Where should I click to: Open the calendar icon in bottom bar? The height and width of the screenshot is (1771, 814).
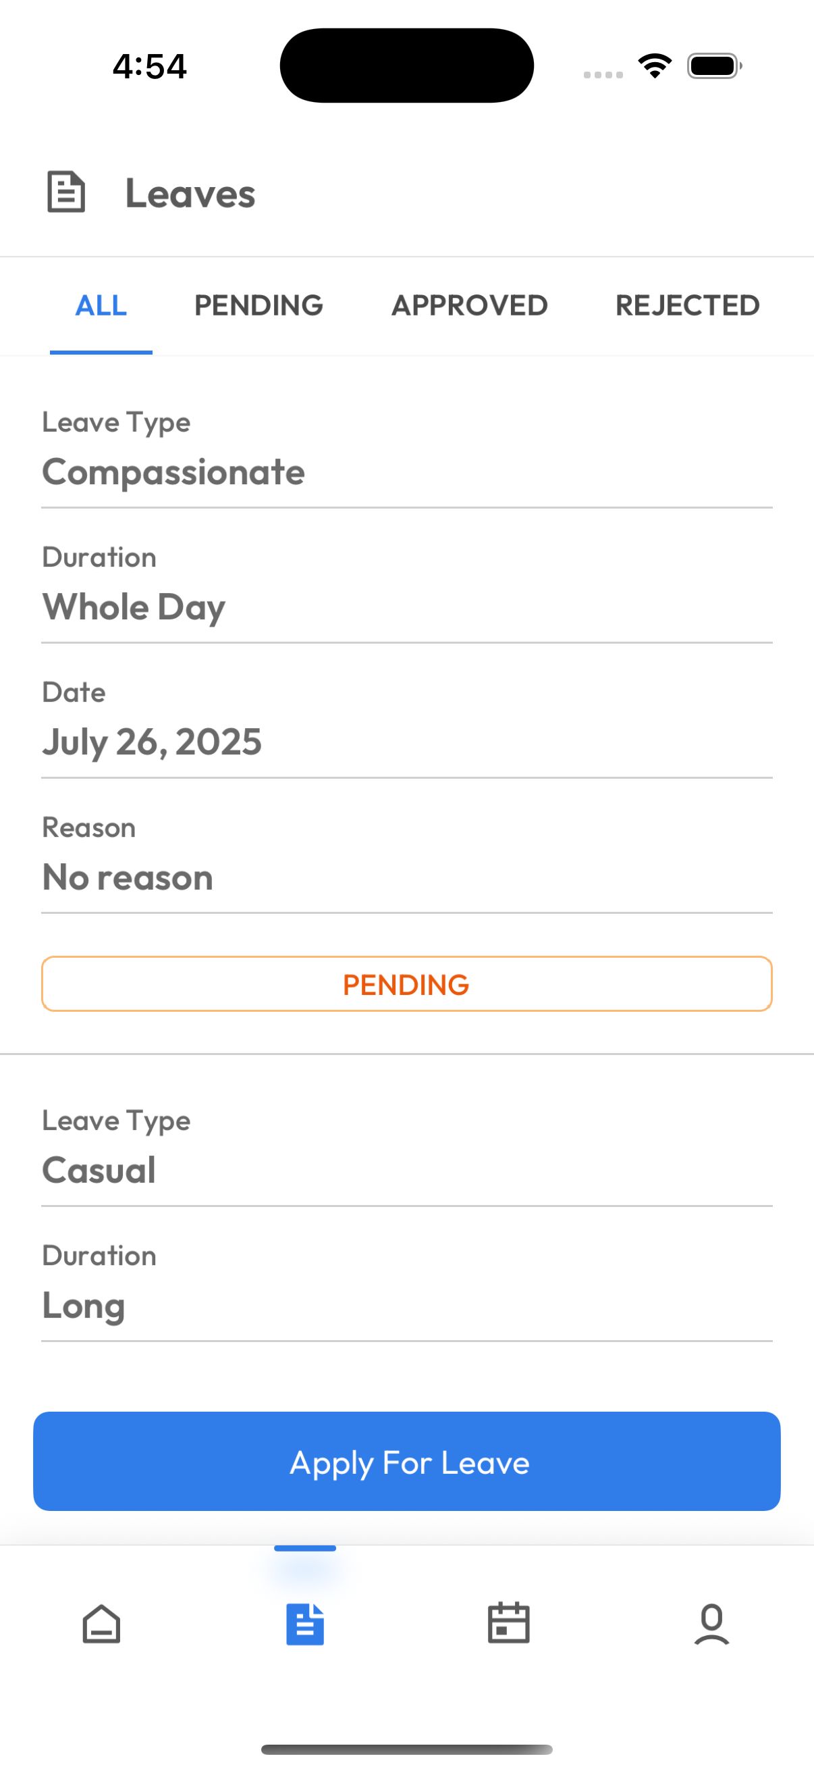pos(508,1624)
